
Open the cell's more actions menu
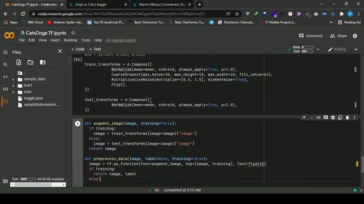pos(354,117)
